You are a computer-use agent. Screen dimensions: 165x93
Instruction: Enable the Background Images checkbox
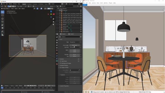pyautogui.click(x=61, y=63)
